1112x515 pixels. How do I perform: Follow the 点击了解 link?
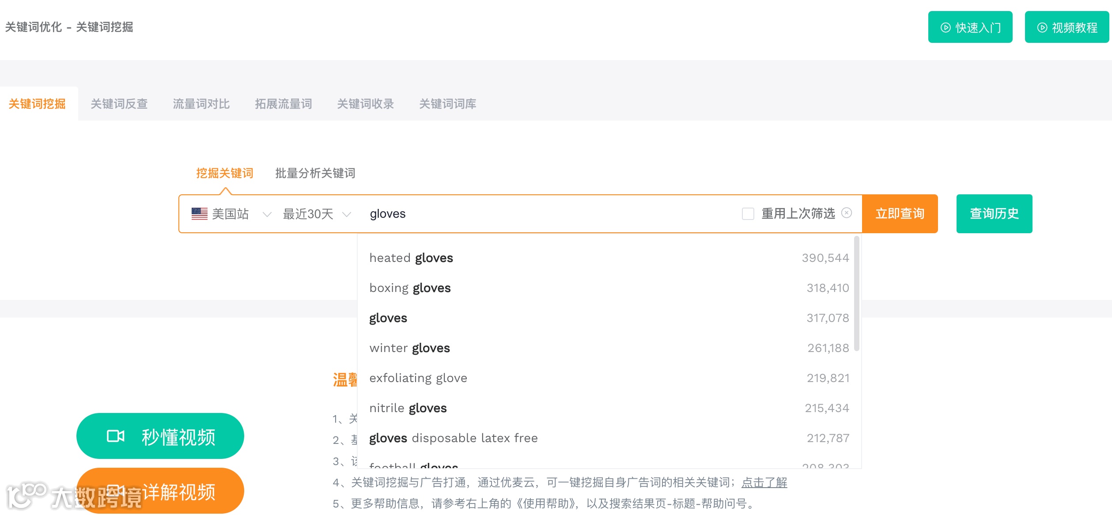(764, 482)
